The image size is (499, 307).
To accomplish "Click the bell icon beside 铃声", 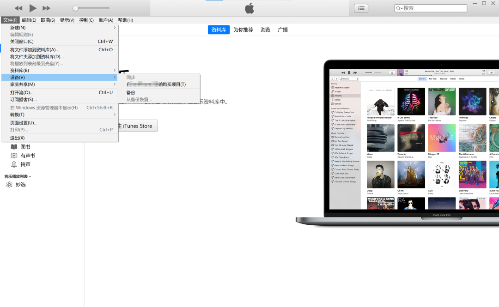I will point(14,164).
